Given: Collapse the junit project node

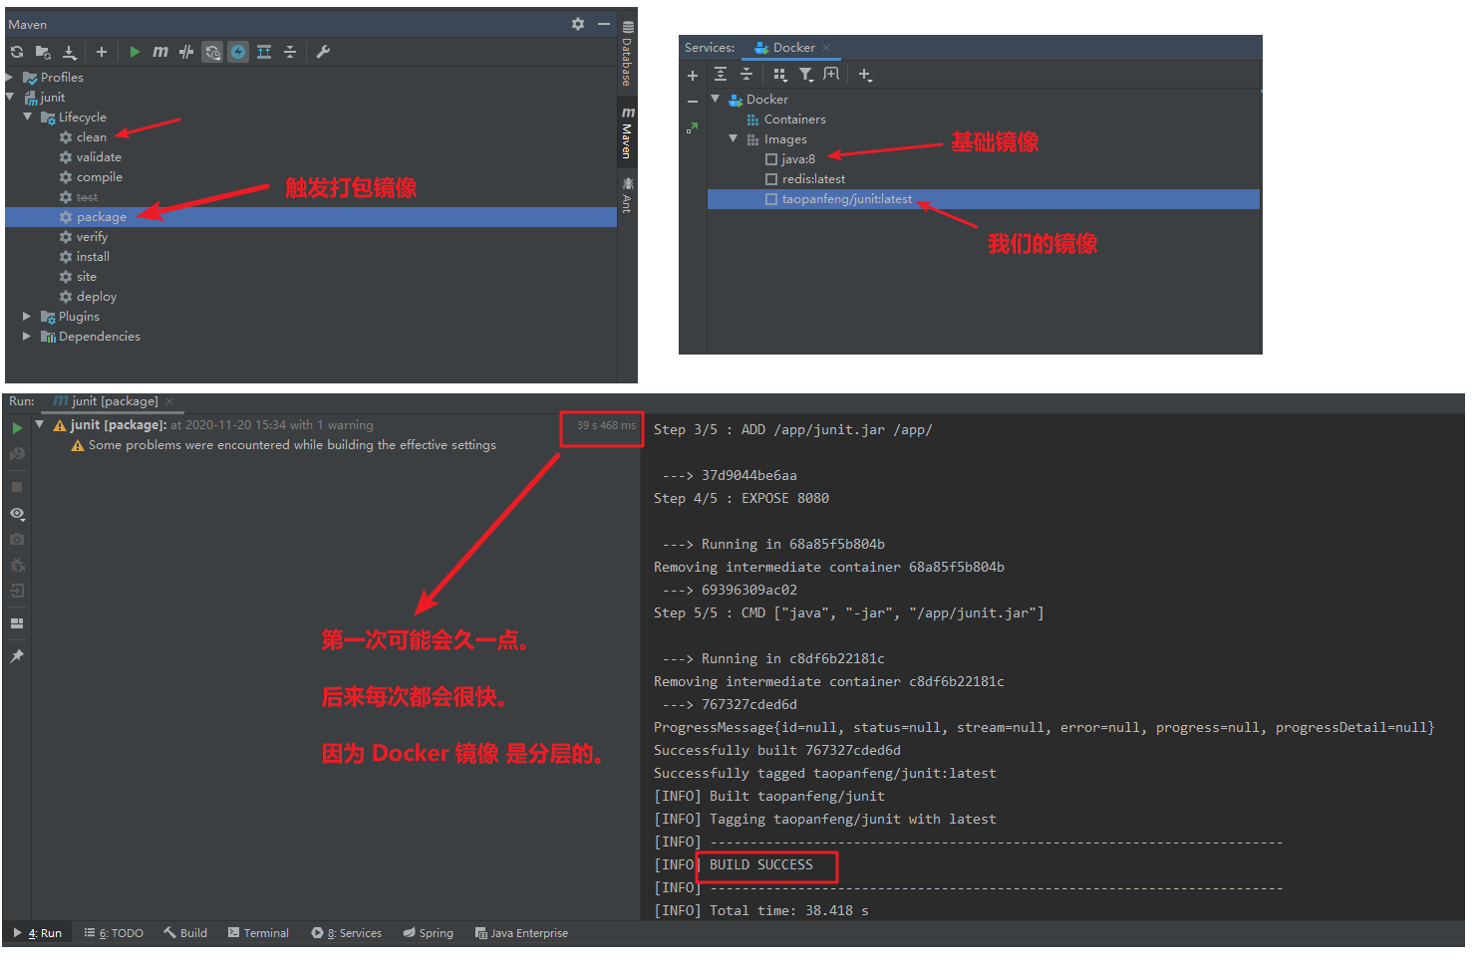Looking at the screenshot, I should point(9,97).
